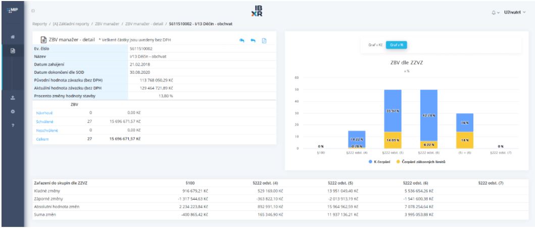This screenshot has width=535, height=228.
Task: Go to 'Reporty' breadcrumb
Action: pos(40,24)
